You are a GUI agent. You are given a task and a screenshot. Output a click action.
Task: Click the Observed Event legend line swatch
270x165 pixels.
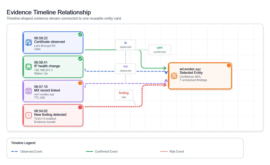coord(14,151)
